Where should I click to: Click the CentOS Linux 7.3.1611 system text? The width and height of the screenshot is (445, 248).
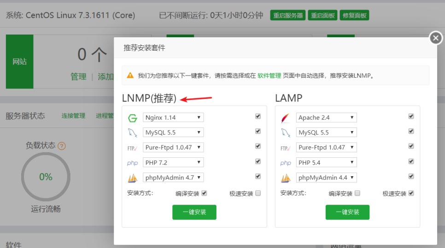(70, 15)
